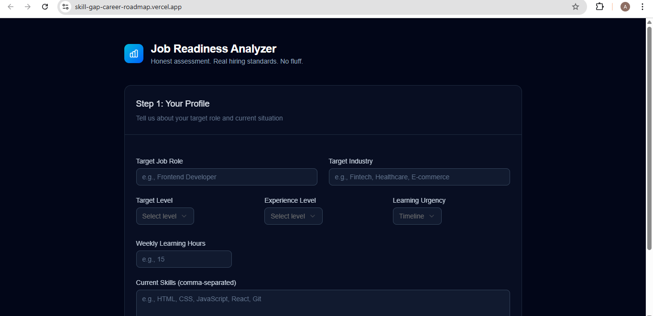Open the Learning Urgency Timeline dropdown

(417, 216)
